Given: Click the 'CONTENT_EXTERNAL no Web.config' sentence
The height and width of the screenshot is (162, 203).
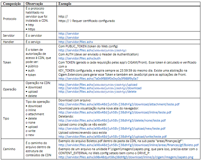Looking at the screenshot, I should pyautogui.click(x=104, y=153).
